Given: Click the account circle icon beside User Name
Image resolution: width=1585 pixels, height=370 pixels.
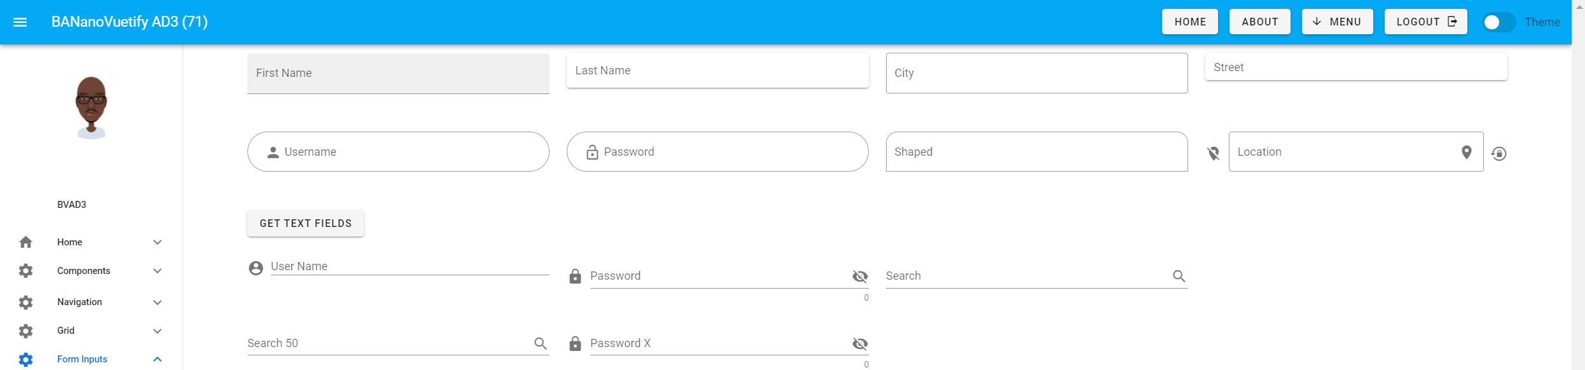Looking at the screenshot, I should point(256,268).
